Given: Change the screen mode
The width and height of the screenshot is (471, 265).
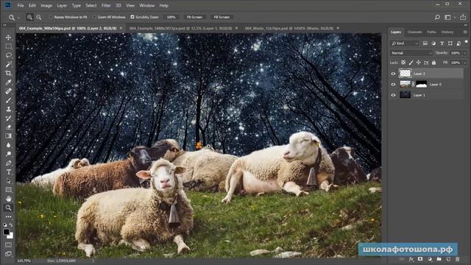Looking at the screenshot, I should point(8,254).
